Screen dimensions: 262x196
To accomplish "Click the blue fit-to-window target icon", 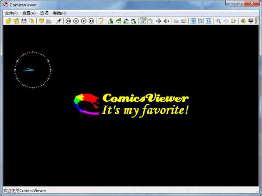I will click(x=193, y=21).
